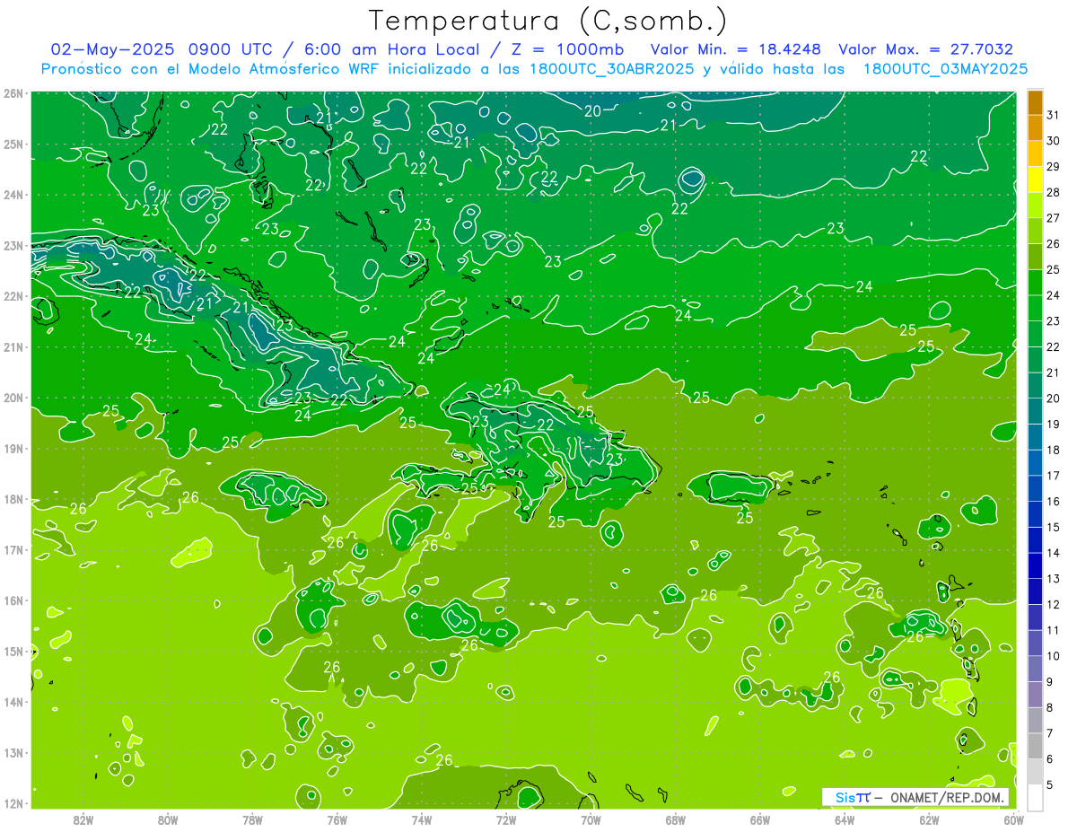This screenshot has width=1077, height=832.
Task: Click the '64W' longitude axis label
Action: pyautogui.click(x=845, y=819)
